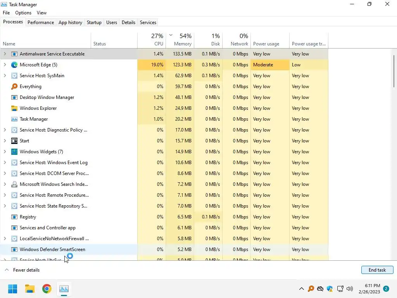397x298 pixels.
Task: Sort processes by Network column header
Action: (x=236, y=40)
